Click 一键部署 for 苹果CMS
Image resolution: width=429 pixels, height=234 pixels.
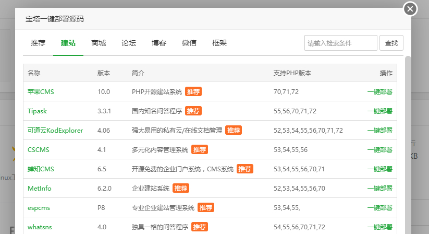point(380,92)
